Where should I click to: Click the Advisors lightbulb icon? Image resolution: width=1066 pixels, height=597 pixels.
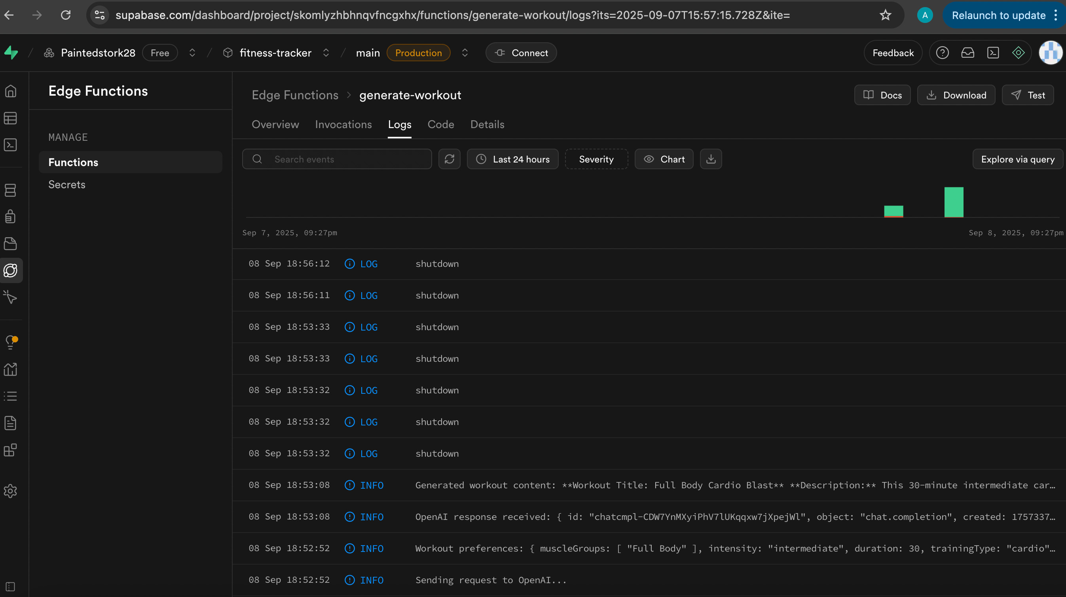click(10, 342)
